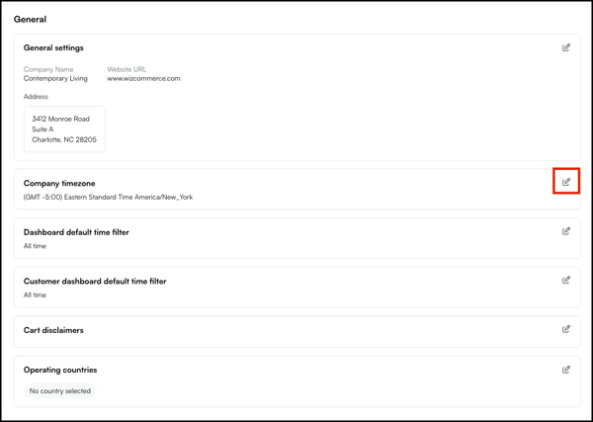The image size is (593, 422).
Task: Select the Operating countries heading
Action: pos(60,370)
